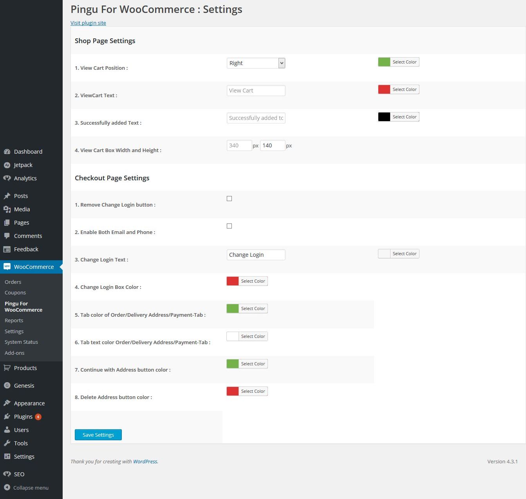
Task: Click Save Settings button
Action: [98, 435]
